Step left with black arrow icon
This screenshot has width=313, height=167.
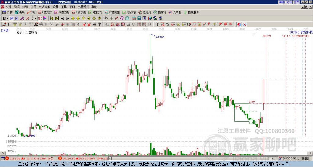tap(62, 18)
